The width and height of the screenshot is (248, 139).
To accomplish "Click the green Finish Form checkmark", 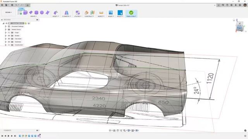I will click(131, 12).
